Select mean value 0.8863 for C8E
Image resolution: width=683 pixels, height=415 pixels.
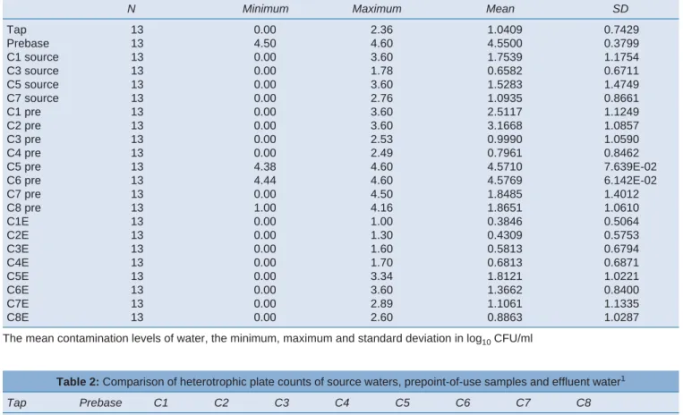point(505,318)
